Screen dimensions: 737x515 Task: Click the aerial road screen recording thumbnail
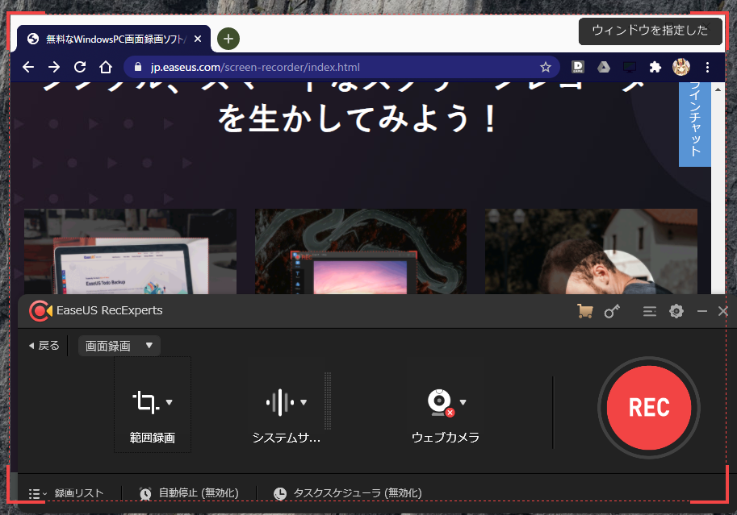[x=361, y=251]
